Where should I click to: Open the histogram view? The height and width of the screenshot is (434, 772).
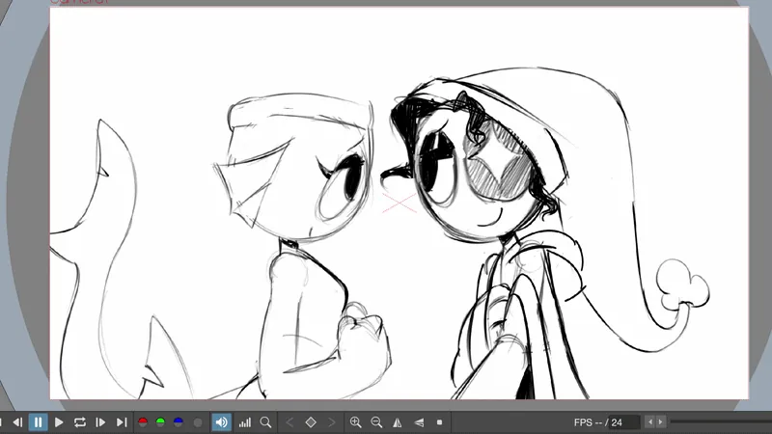click(x=245, y=422)
